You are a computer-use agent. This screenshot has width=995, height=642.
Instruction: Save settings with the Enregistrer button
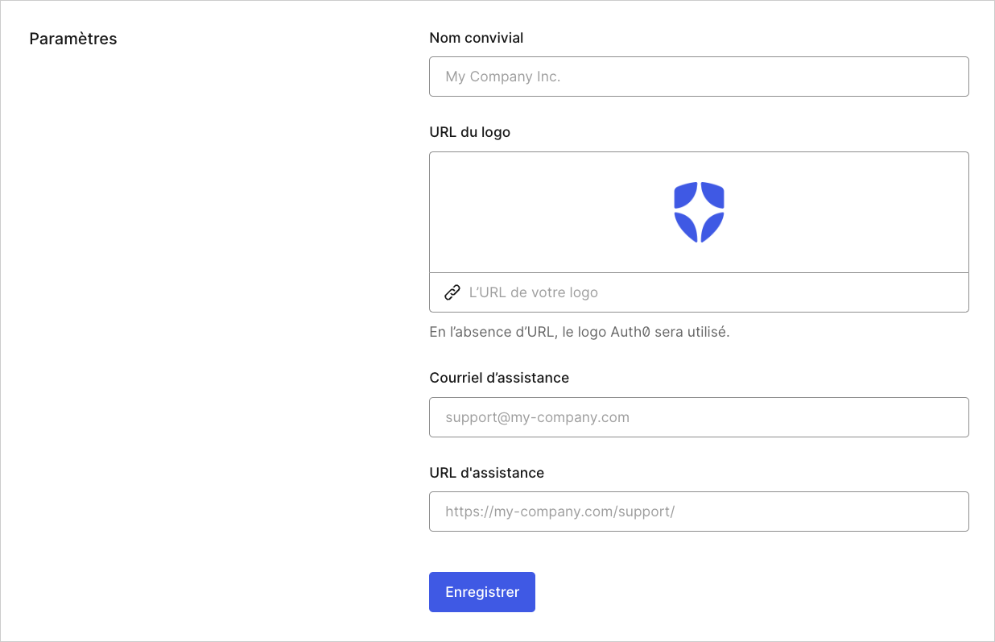(482, 592)
